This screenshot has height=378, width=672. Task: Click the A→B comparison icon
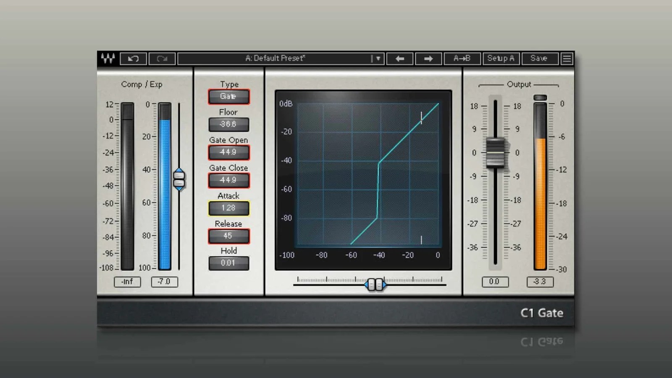point(462,58)
